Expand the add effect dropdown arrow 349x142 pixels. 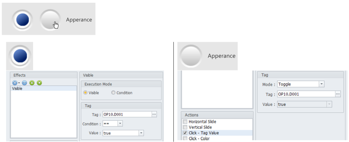coord(19,83)
